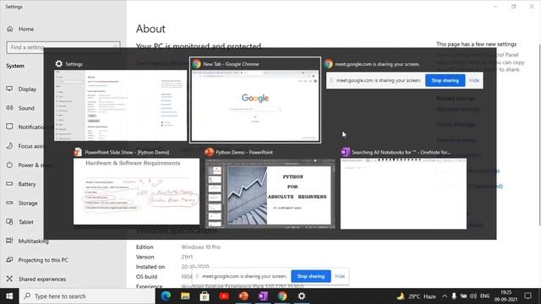The width and height of the screenshot is (541, 304).
Task: Open Microsoft Edge from the taskbar
Action: [166, 296]
